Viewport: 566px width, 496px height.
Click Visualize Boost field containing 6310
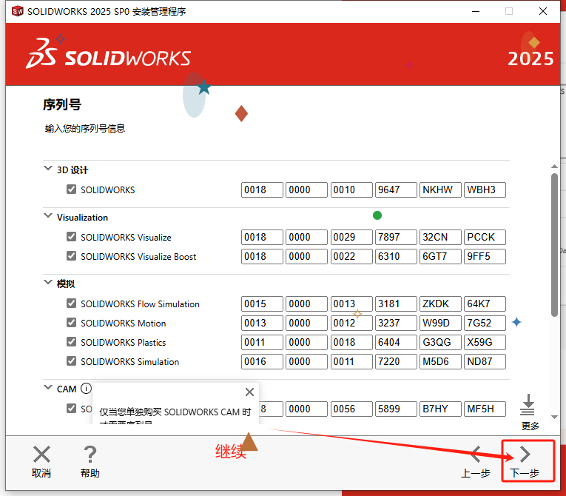396,256
